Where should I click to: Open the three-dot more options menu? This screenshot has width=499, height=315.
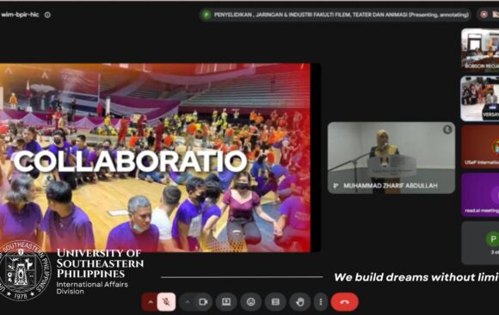pos(321,301)
